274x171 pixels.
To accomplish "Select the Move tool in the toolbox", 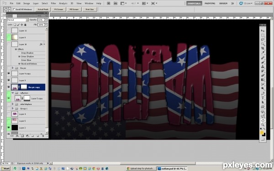I will tap(263, 31).
